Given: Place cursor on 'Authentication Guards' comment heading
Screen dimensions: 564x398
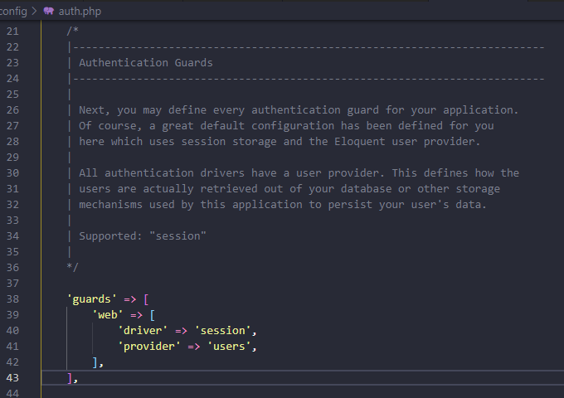Looking at the screenshot, I should (x=146, y=62).
